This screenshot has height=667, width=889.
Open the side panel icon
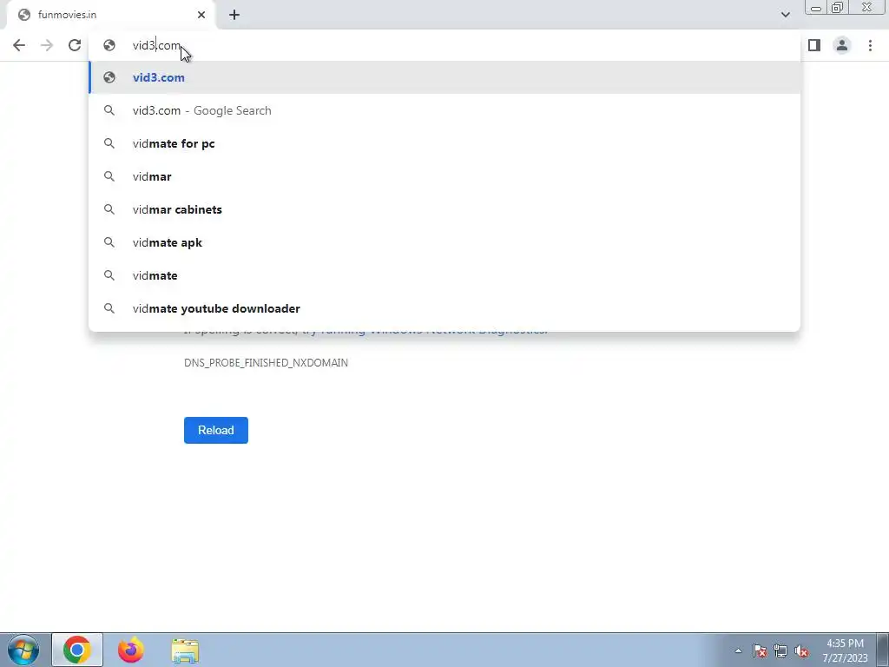(814, 45)
